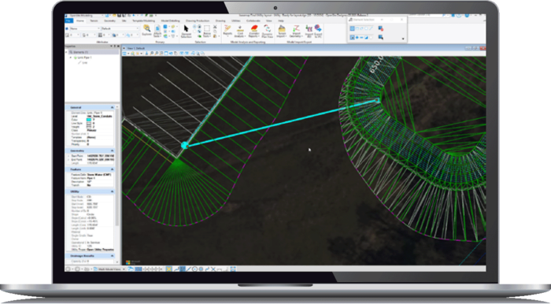Collapse the Geometry properties section
Viewport: 551px width, 308px height.
[x=112, y=150]
